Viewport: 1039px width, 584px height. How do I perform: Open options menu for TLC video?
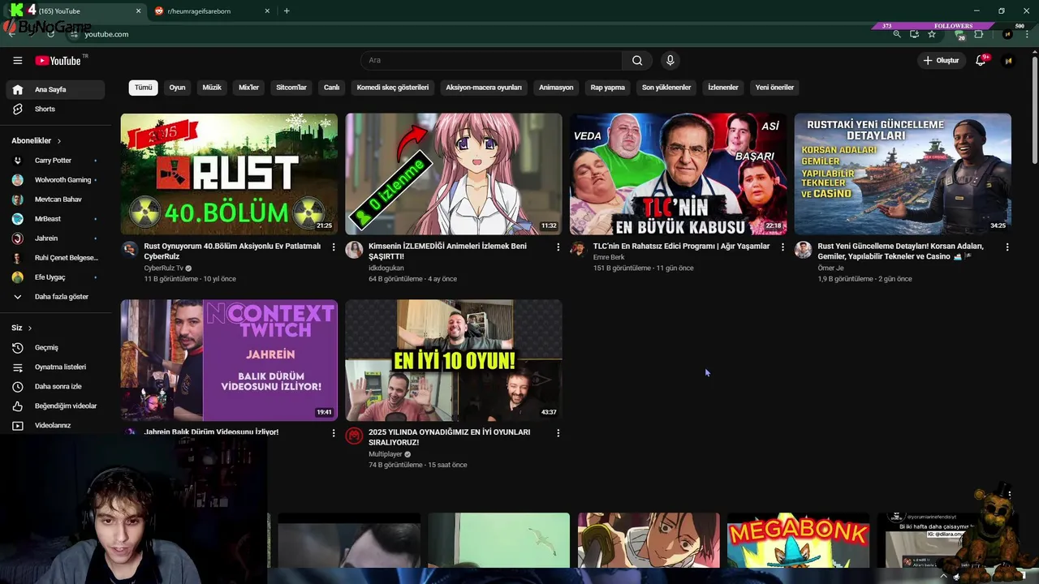(x=782, y=247)
